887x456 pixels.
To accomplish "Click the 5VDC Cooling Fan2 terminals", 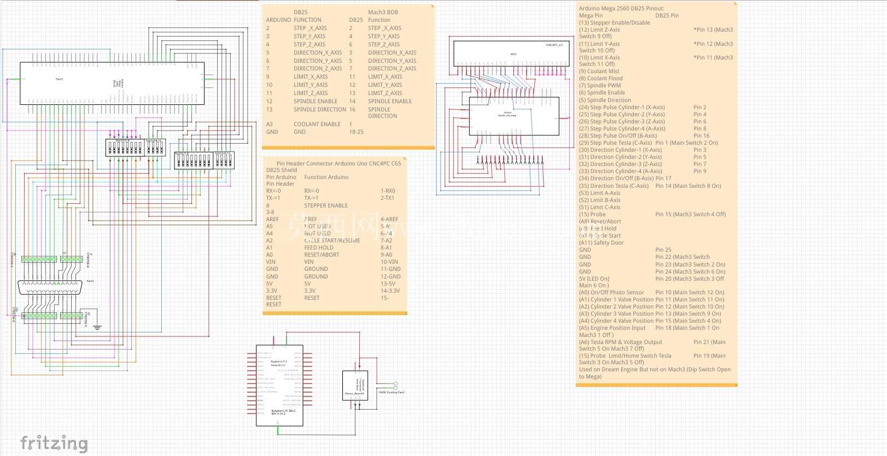I will [x=395, y=386].
